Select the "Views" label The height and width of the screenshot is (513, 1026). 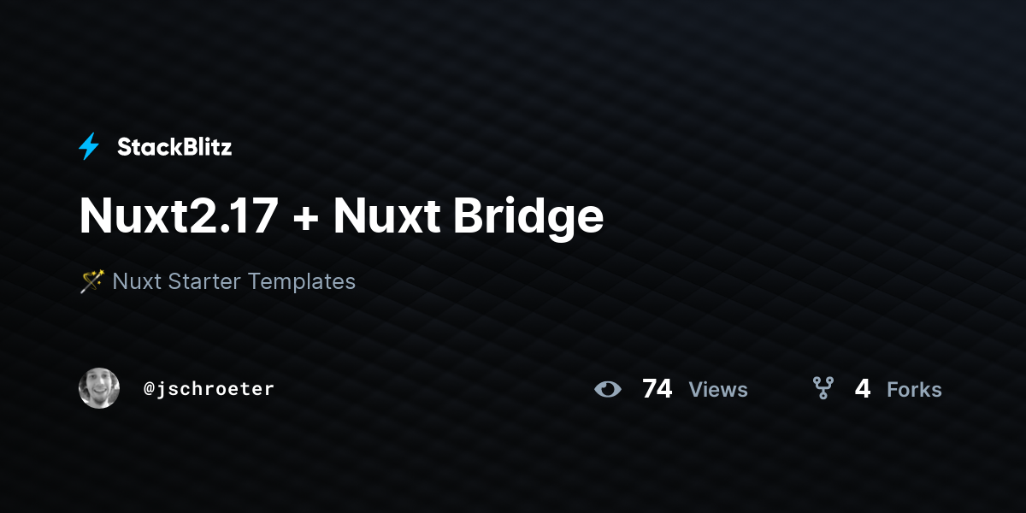tap(718, 390)
